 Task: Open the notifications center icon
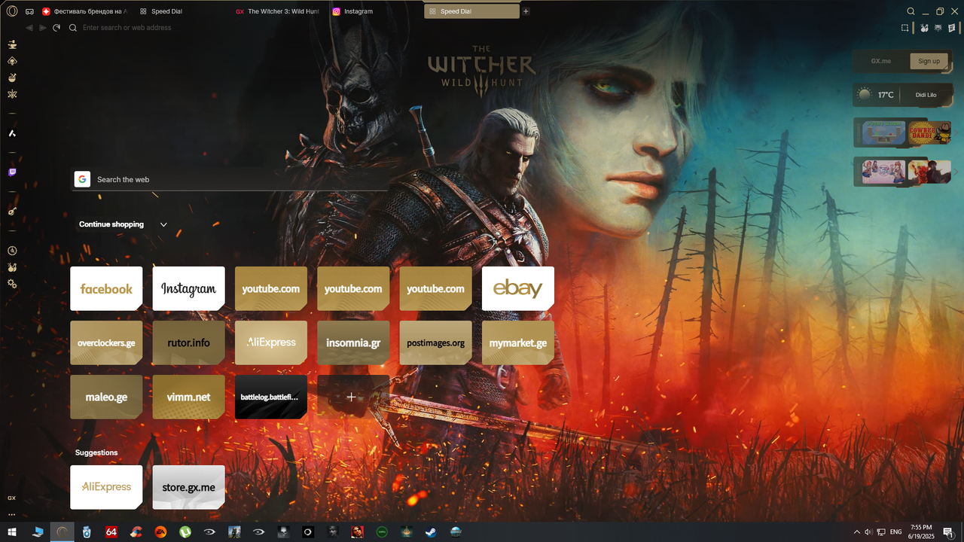coord(947,532)
